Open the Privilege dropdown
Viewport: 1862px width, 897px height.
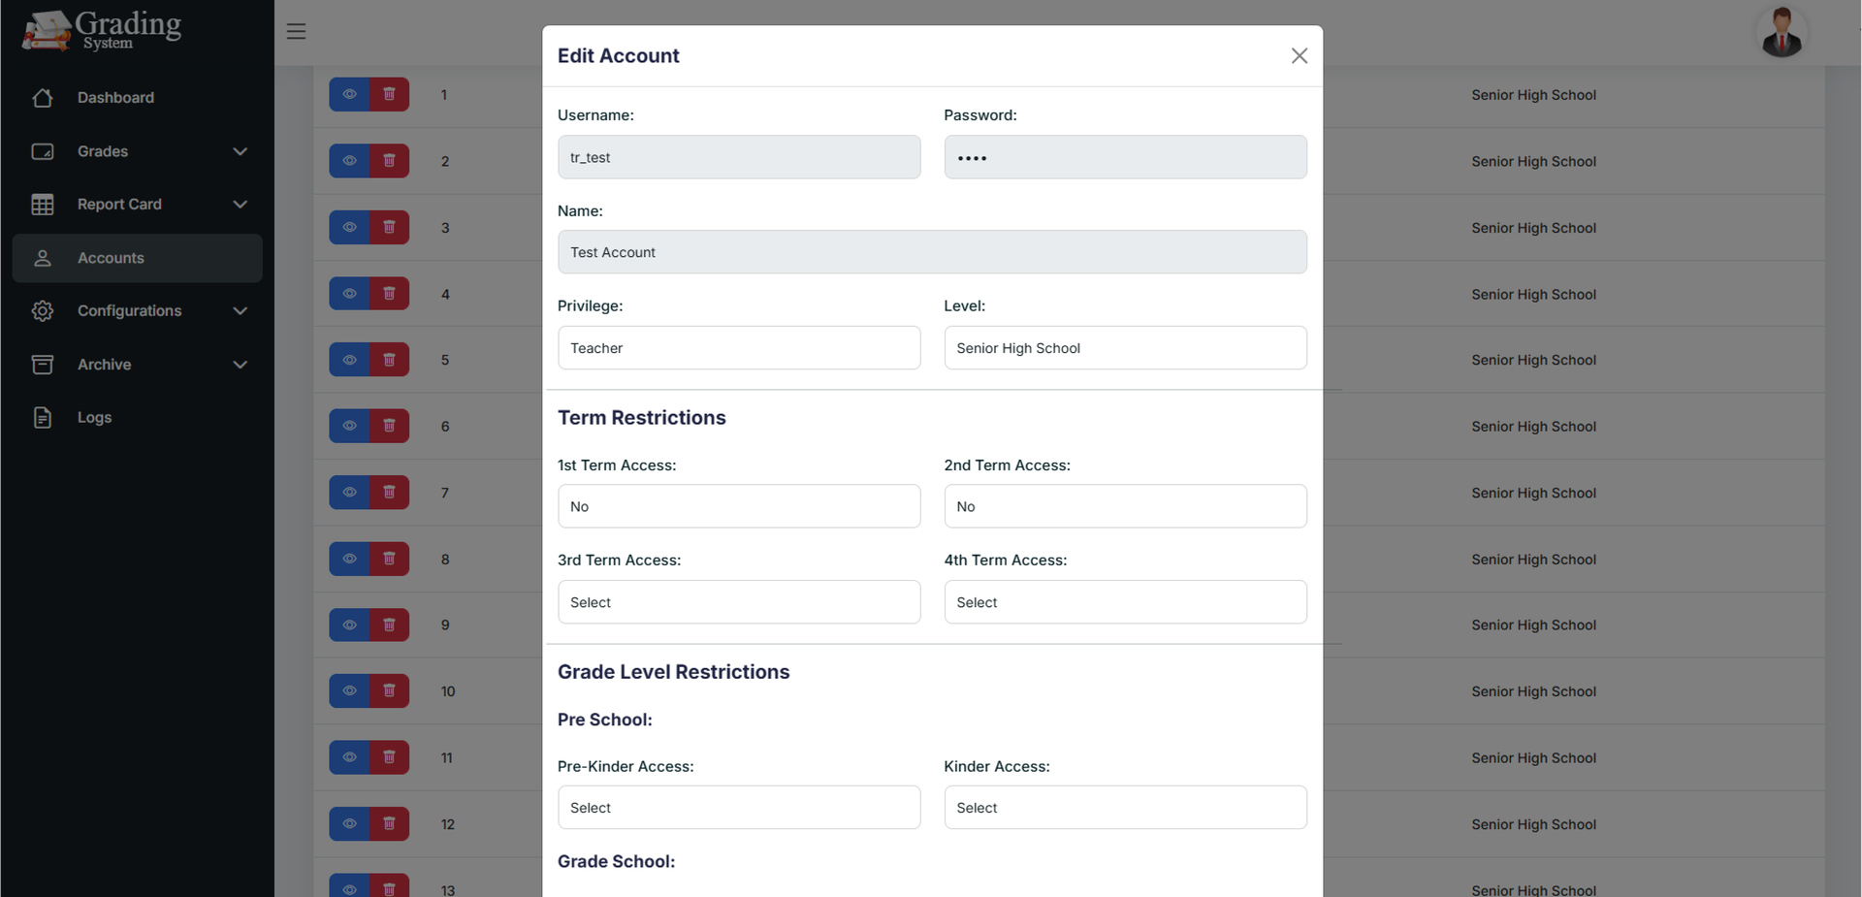(x=738, y=348)
